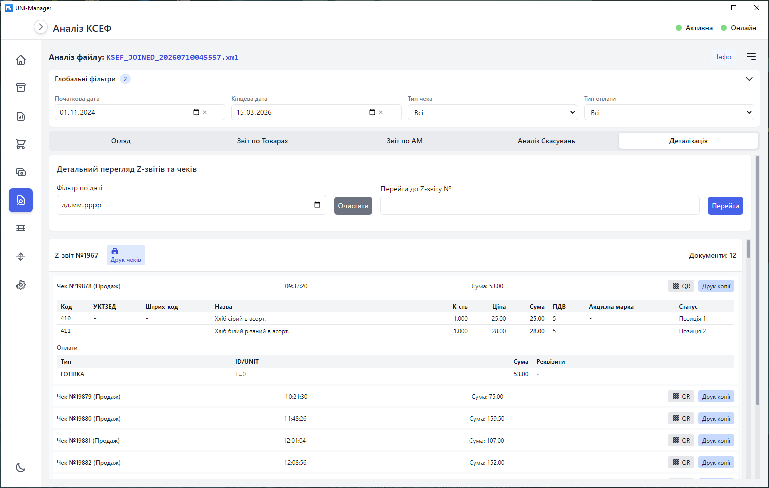
Task: Open the shopping cart sidebar icon
Action: pyautogui.click(x=21, y=144)
